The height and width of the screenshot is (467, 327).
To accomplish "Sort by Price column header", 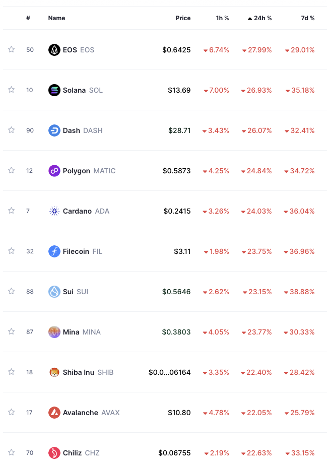I will coord(183,18).
